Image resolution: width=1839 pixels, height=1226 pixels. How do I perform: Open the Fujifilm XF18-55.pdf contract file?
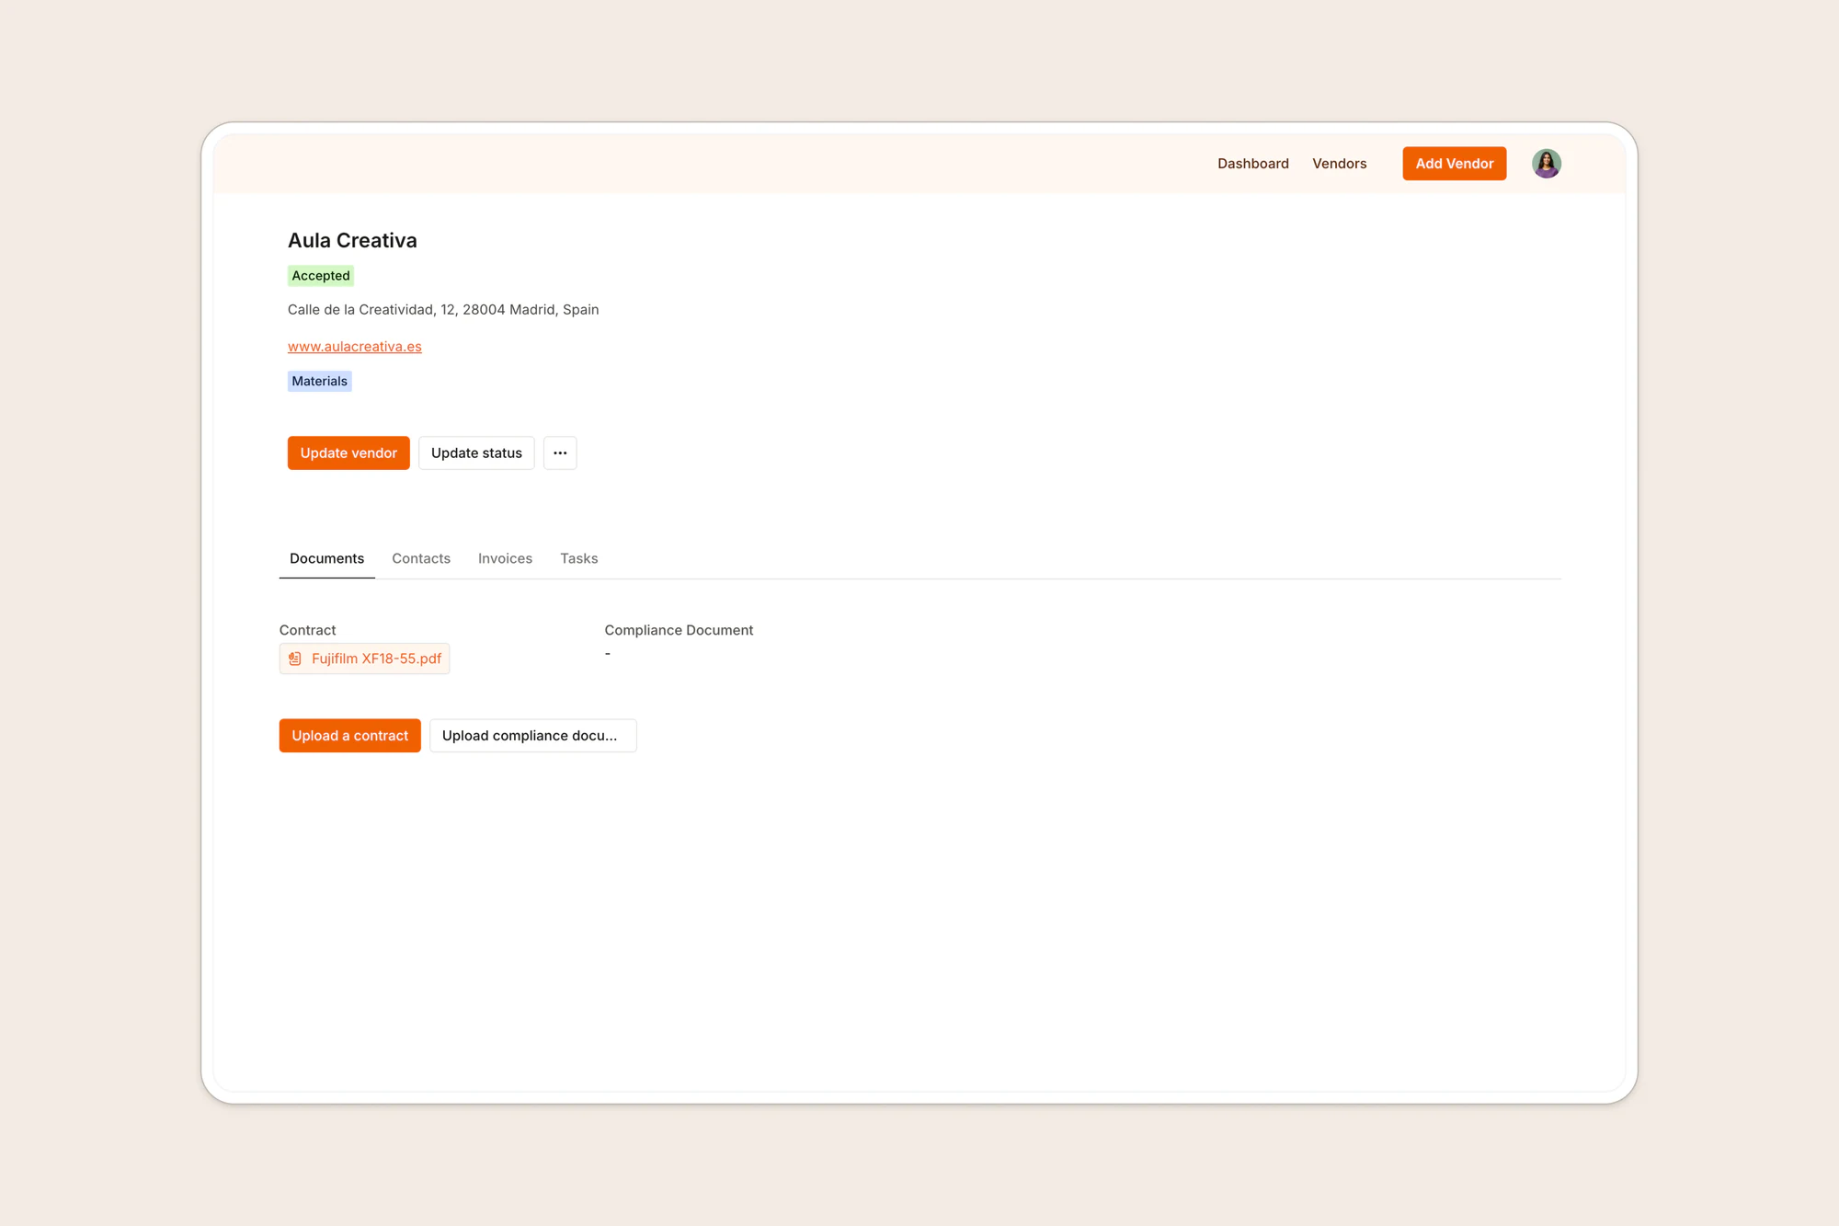(x=364, y=659)
